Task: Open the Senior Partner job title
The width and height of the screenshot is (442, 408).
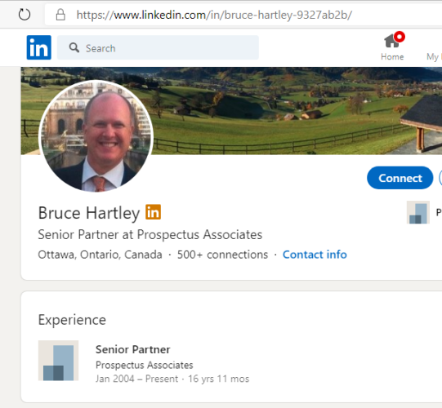Action: tap(133, 349)
